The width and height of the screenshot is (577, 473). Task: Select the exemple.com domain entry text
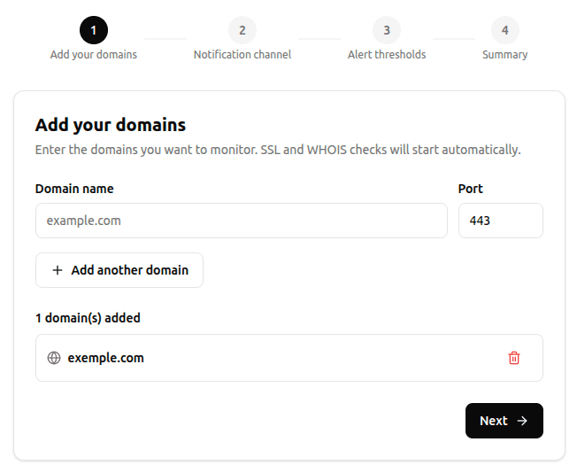[105, 358]
